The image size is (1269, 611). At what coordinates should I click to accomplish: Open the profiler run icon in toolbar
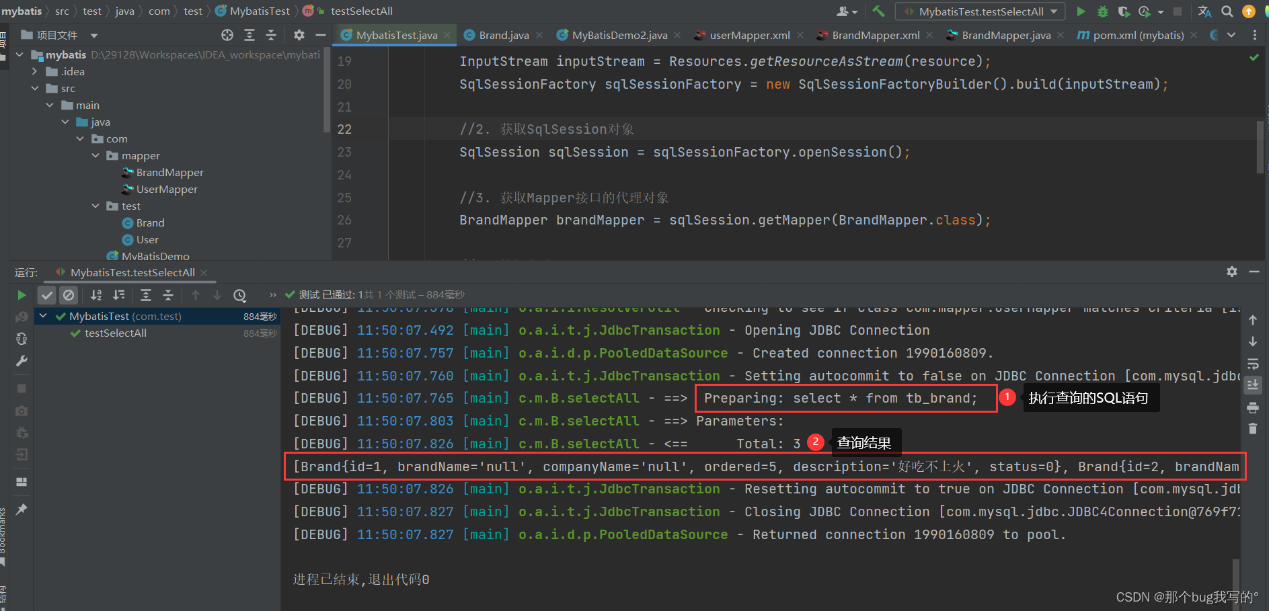[x=1145, y=11]
